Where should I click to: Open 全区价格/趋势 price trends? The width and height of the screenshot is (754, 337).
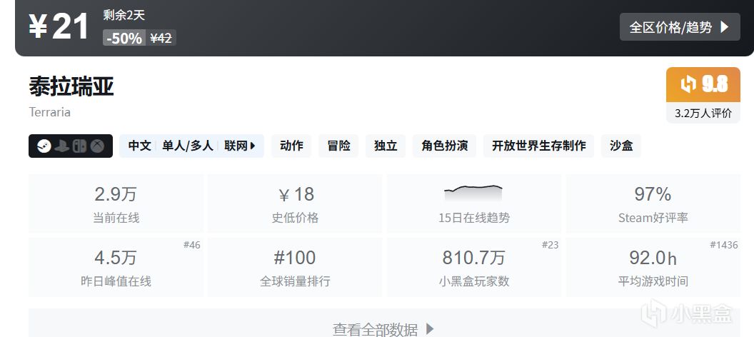680,27
